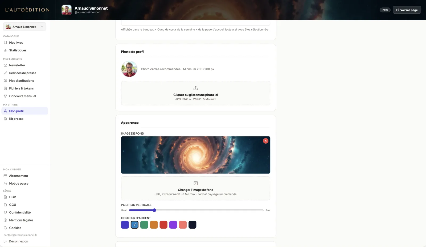Click contact@arnaudsimonnet.fr email text
This screenshot has width=426, height=247.
(20, 235)
